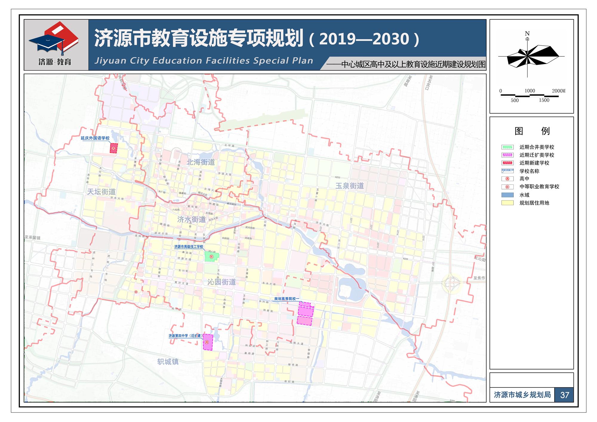Click the 天坛街道 district label

(x=101, y=192)
